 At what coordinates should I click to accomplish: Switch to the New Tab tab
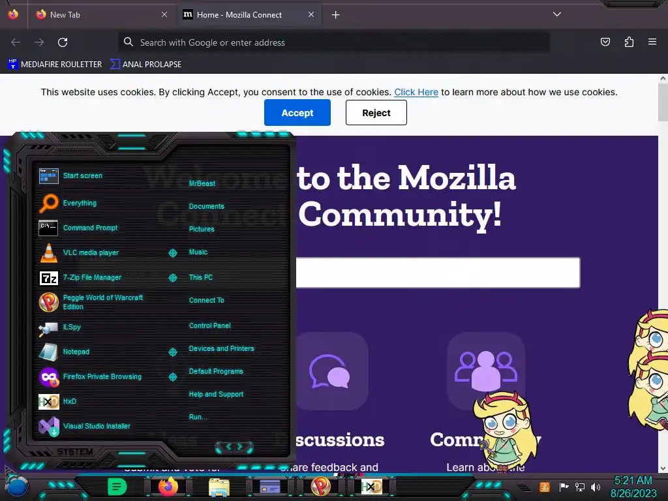(x=101, y=15)
